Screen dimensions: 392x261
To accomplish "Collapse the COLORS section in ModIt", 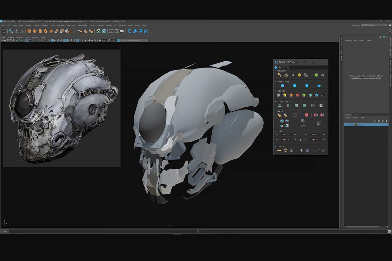I will point(275,91).
